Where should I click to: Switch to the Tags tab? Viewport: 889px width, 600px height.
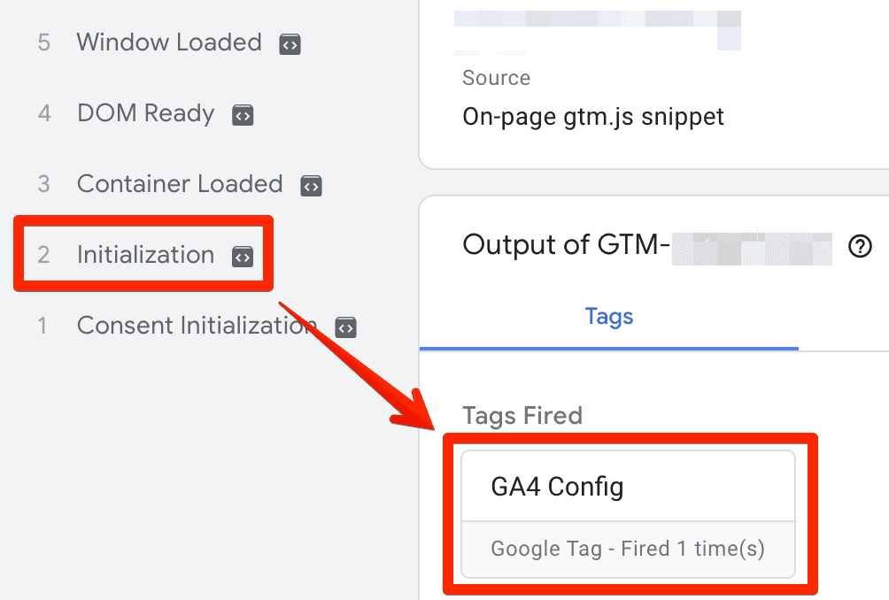click(608, 317)
